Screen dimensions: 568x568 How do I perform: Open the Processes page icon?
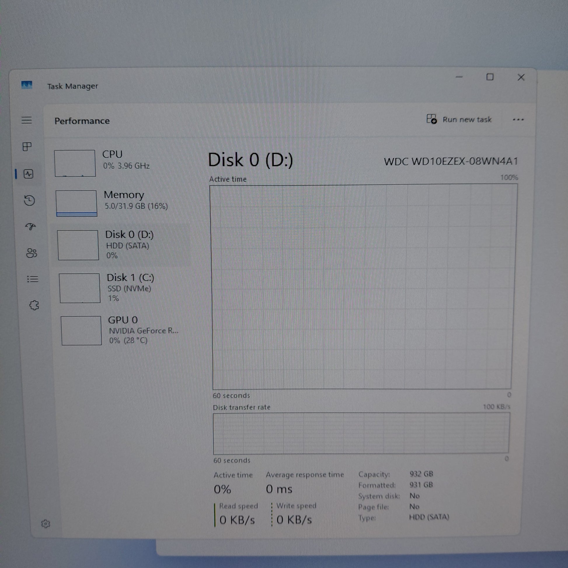pos(27,147)
